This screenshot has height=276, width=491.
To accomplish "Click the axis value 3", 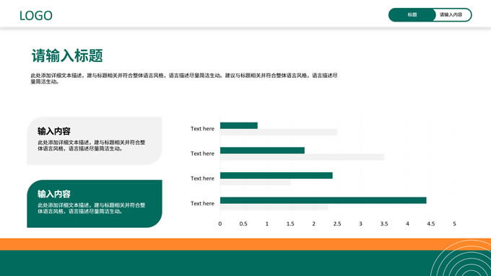I will (x=361, y=224).
